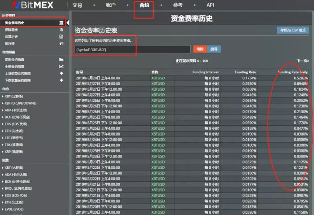
Task: Click the Funding Rate column header
Action: [x=245, y=72]
